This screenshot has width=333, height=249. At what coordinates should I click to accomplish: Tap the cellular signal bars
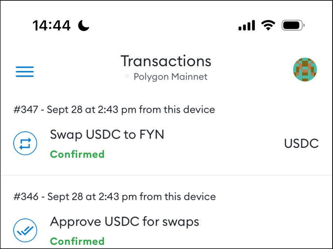(x=246, y=25)
